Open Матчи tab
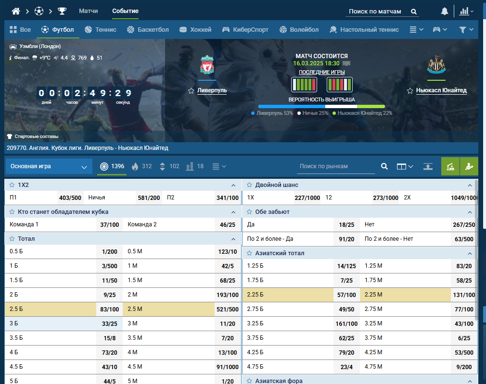Screen dimensions: 486x384 [x=89, y=11]
